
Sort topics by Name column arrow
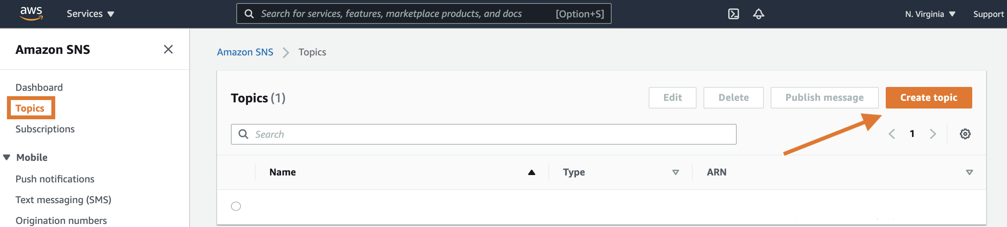click(531, 172)
